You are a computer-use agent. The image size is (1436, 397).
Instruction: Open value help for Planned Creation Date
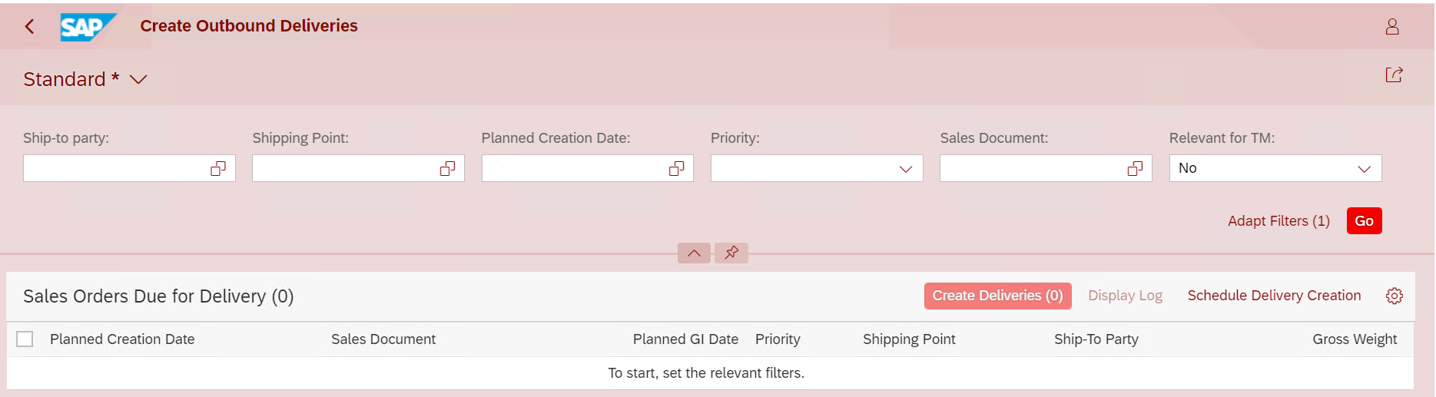coord(676,169)
